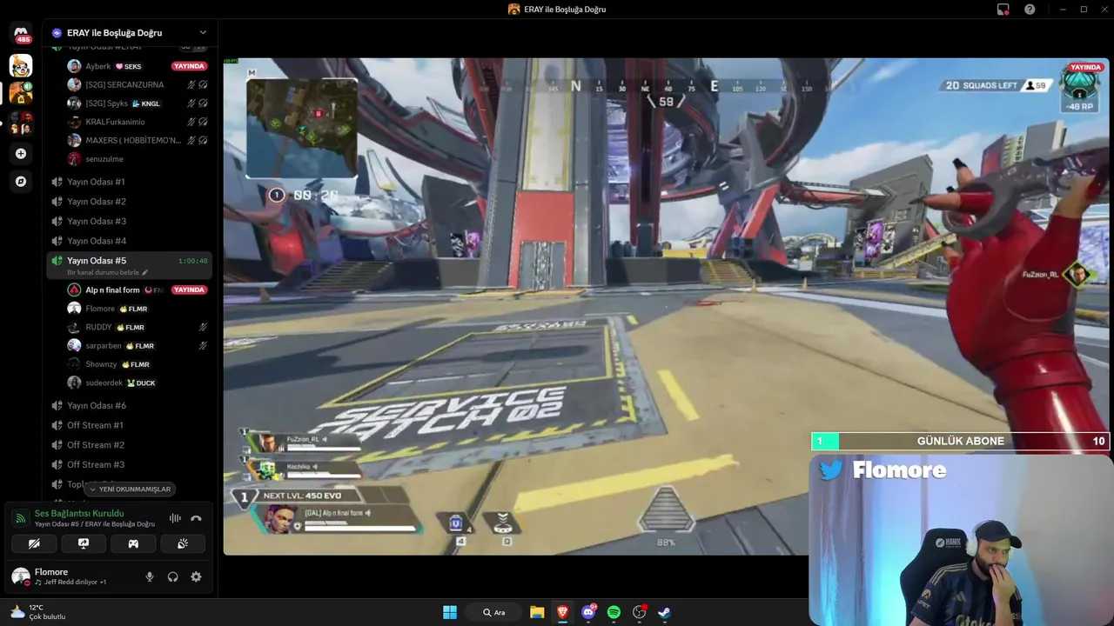Image resolution: width=1114 pixels, height=626 pixels.
Task: Toggle noise suppression waveform icon
Action: (175, 518)
